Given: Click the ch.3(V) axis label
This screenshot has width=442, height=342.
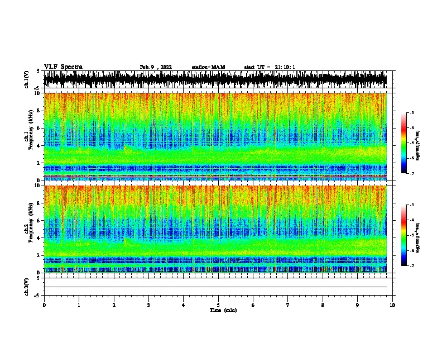Looking at the screenshot, I should point(27,287).
